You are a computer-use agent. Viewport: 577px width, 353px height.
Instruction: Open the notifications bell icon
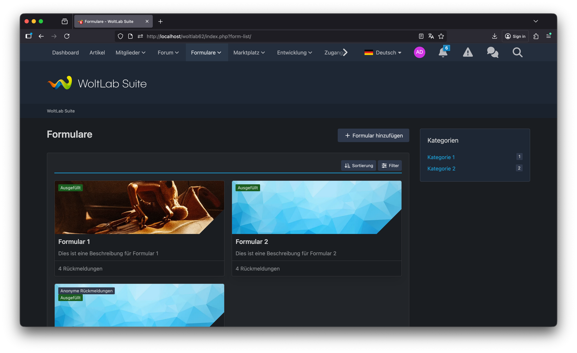(x=443, y=53)
